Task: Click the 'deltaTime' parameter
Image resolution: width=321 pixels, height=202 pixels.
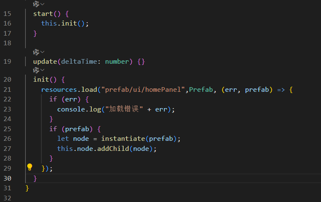Action: pyautogui.click(x=79, y=62)
